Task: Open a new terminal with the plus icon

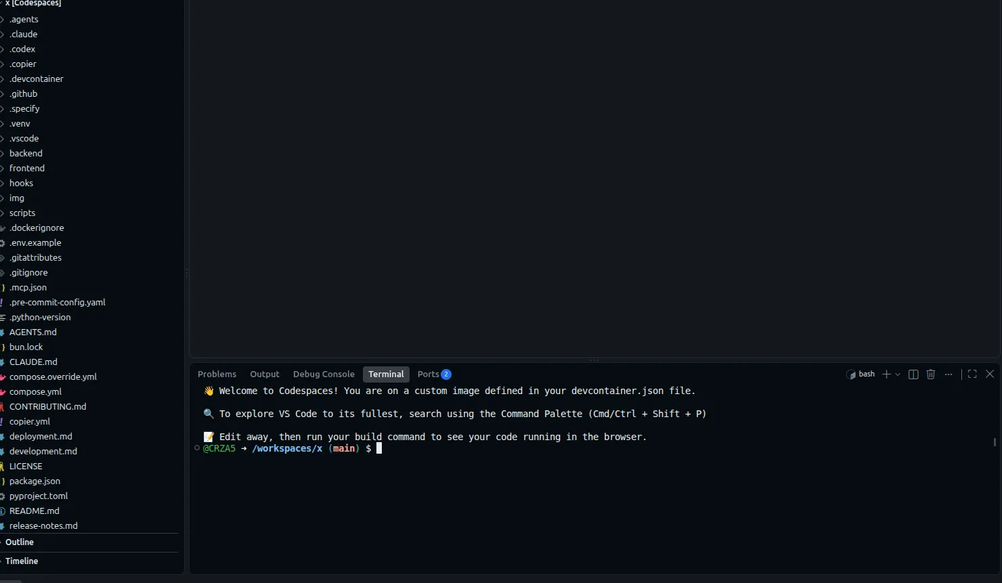Action: [x=886, y=374]
